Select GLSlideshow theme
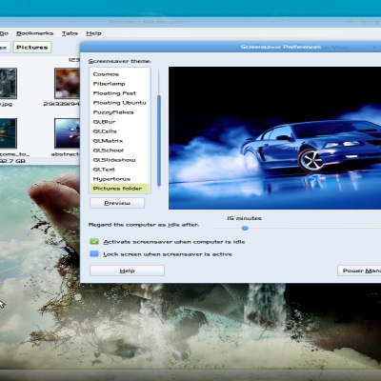The height and width of the screenshot is (381, 381). tap(120, 160)
